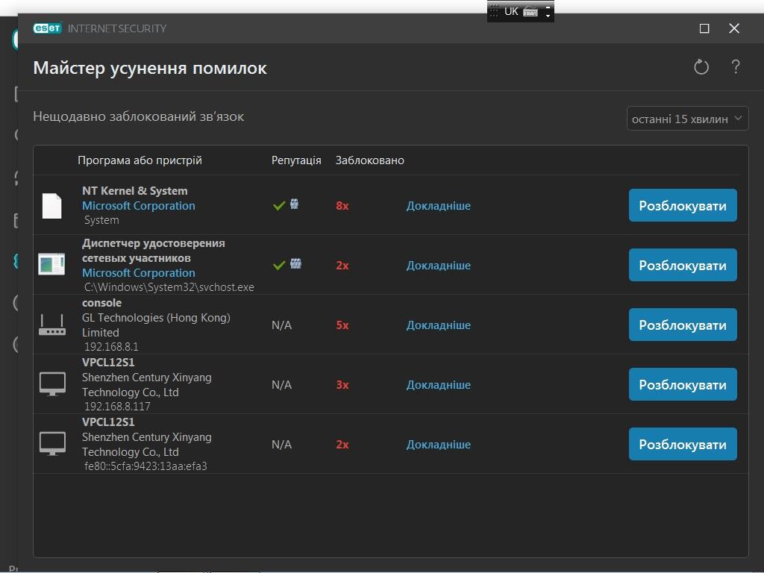Screen dimensions: 764x573
Task: Open the 'останні 15 хвилин' time dropdown
Action: [687, 119]
